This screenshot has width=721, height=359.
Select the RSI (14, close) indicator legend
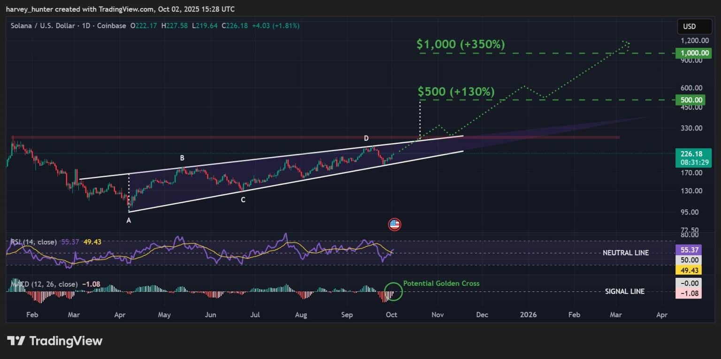coord(34,242)
